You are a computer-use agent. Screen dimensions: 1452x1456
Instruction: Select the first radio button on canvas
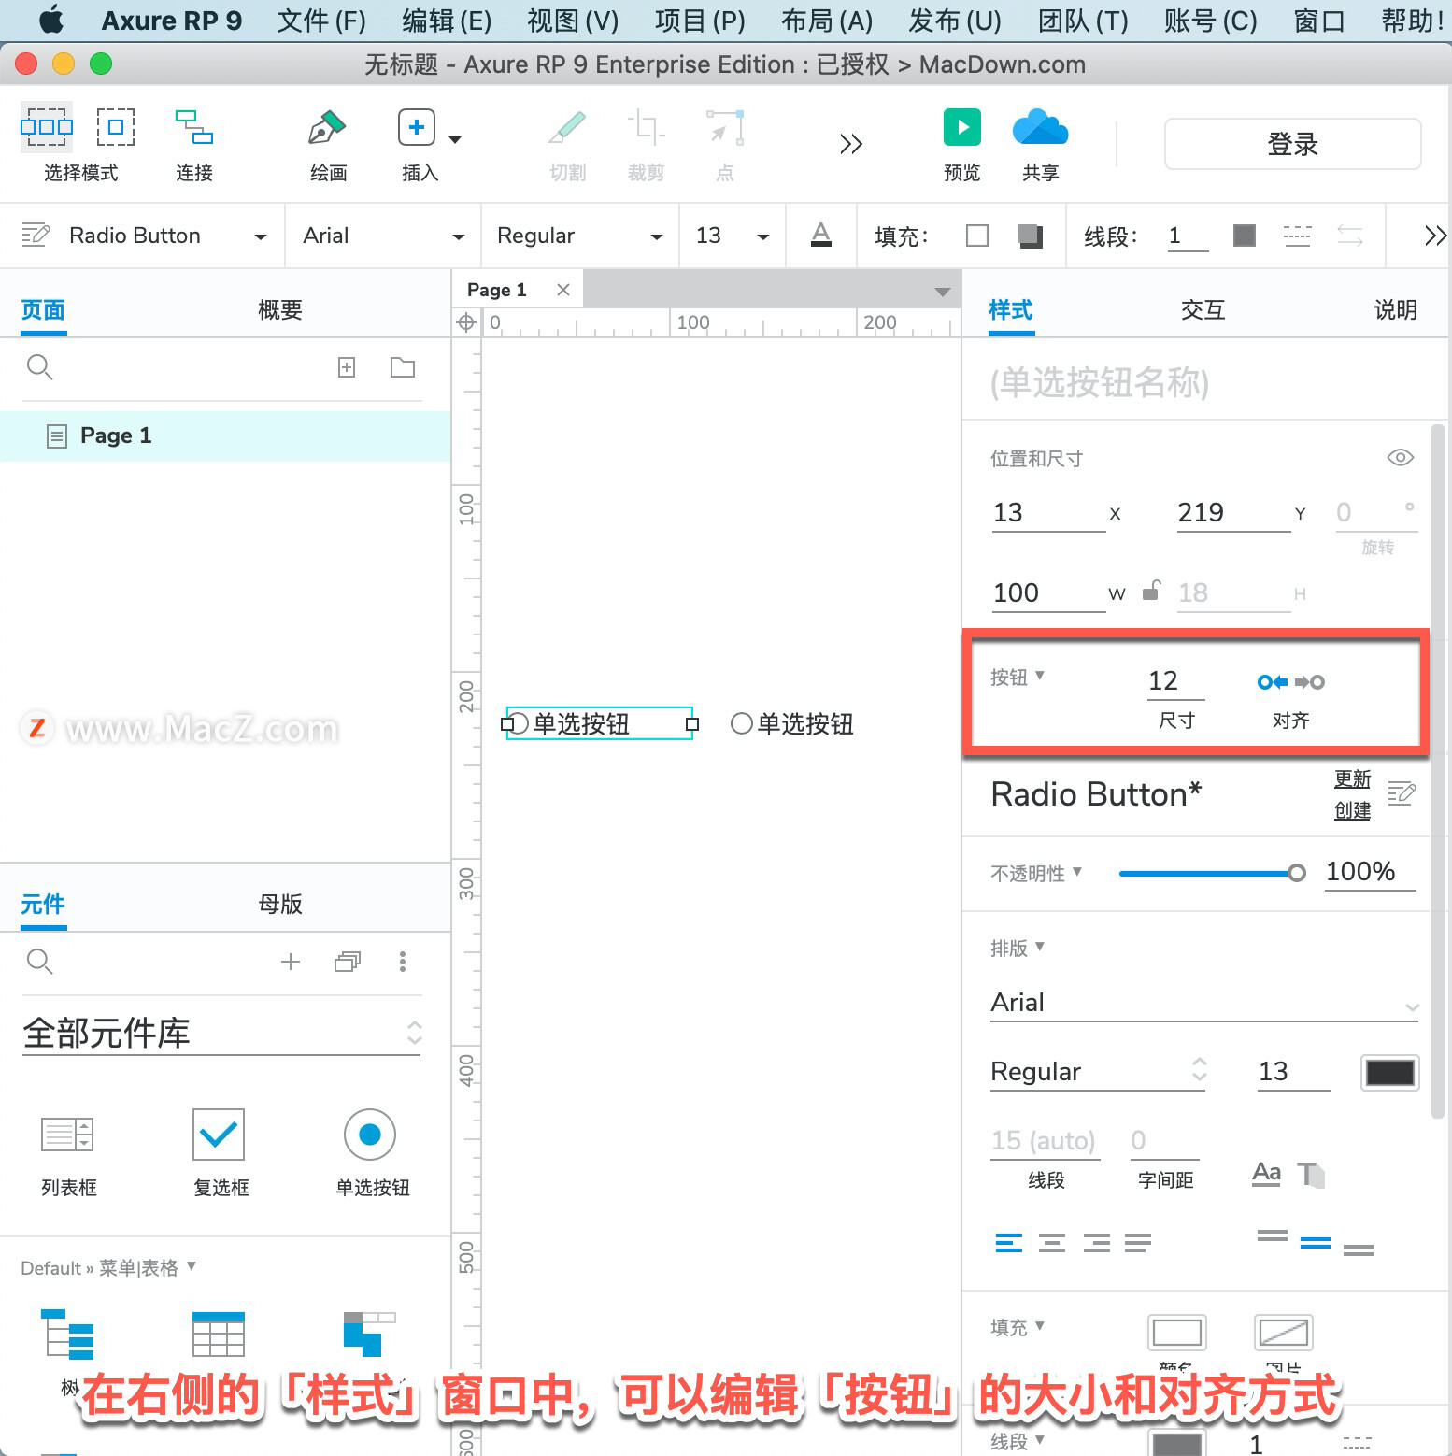tap(599, 724)
